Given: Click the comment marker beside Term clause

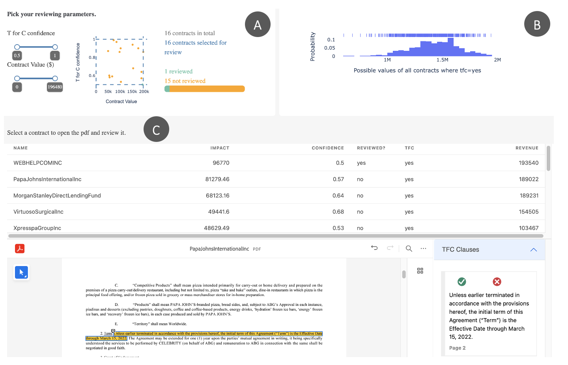Looking at the screenshot, I should click(113, 331).
